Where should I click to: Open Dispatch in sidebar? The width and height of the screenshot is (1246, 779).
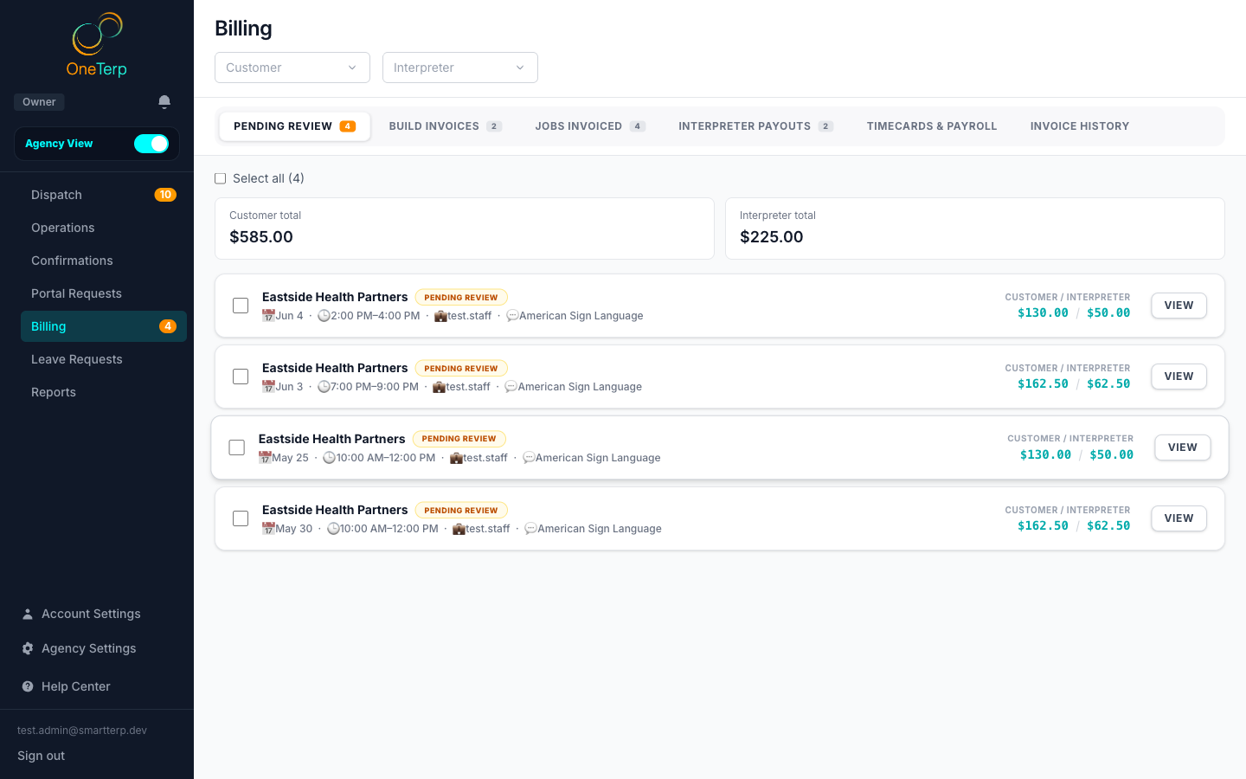104,195
